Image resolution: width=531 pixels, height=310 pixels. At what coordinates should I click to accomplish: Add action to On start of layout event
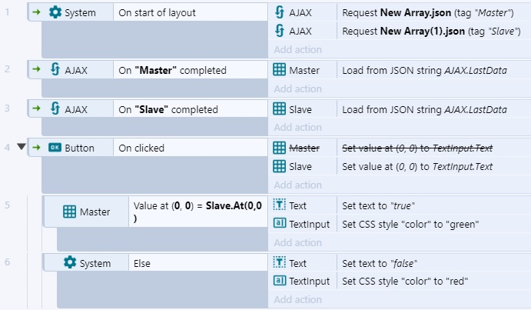click(x=297, y=49)
